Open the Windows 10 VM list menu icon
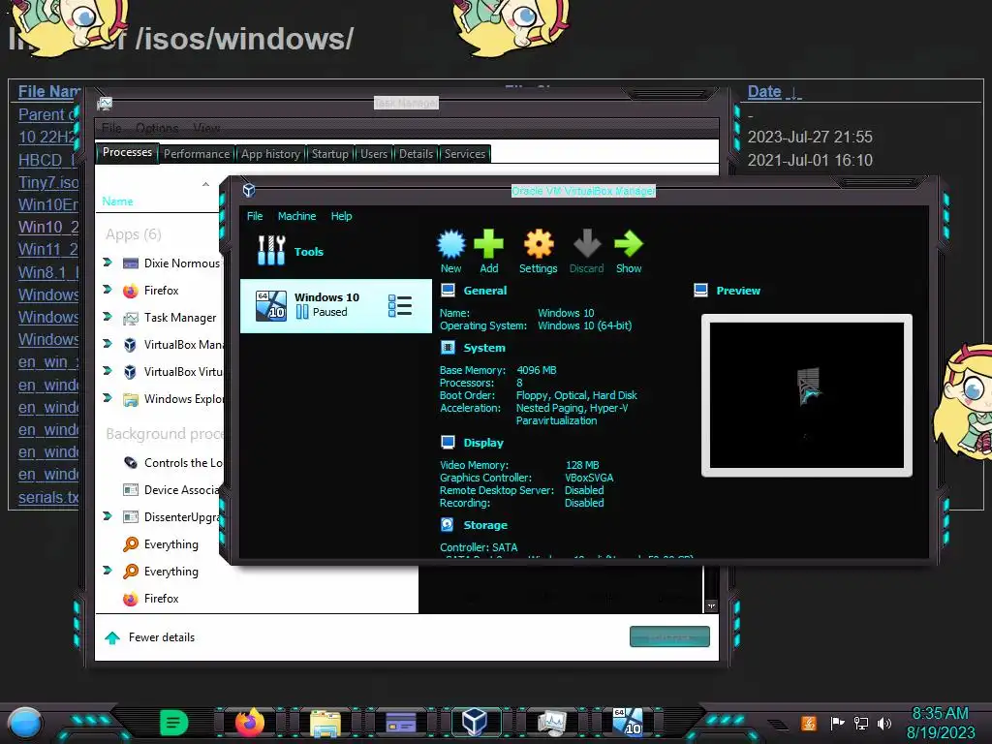Screen dimensions: 992x744 [400, 305]
